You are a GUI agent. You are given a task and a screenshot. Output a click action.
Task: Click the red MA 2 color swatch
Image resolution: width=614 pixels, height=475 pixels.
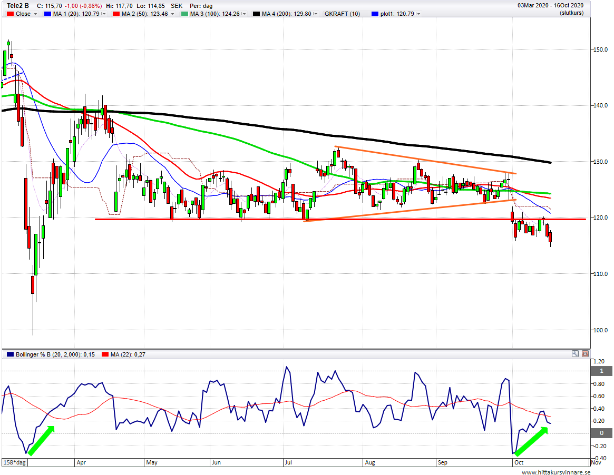tap(116, 14)
